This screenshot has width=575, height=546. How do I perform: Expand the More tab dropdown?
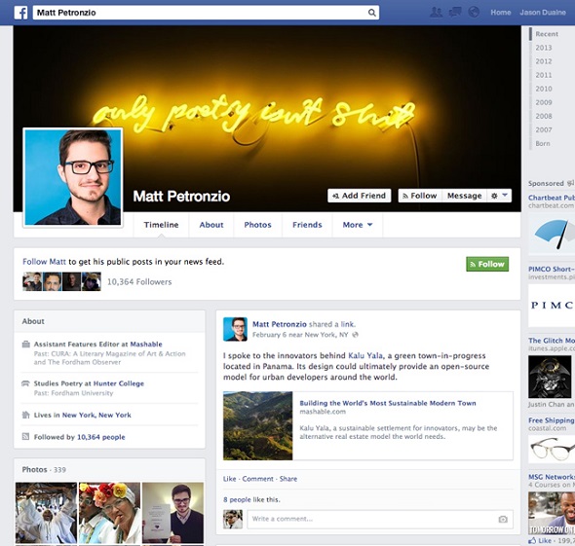pos(357,225)
